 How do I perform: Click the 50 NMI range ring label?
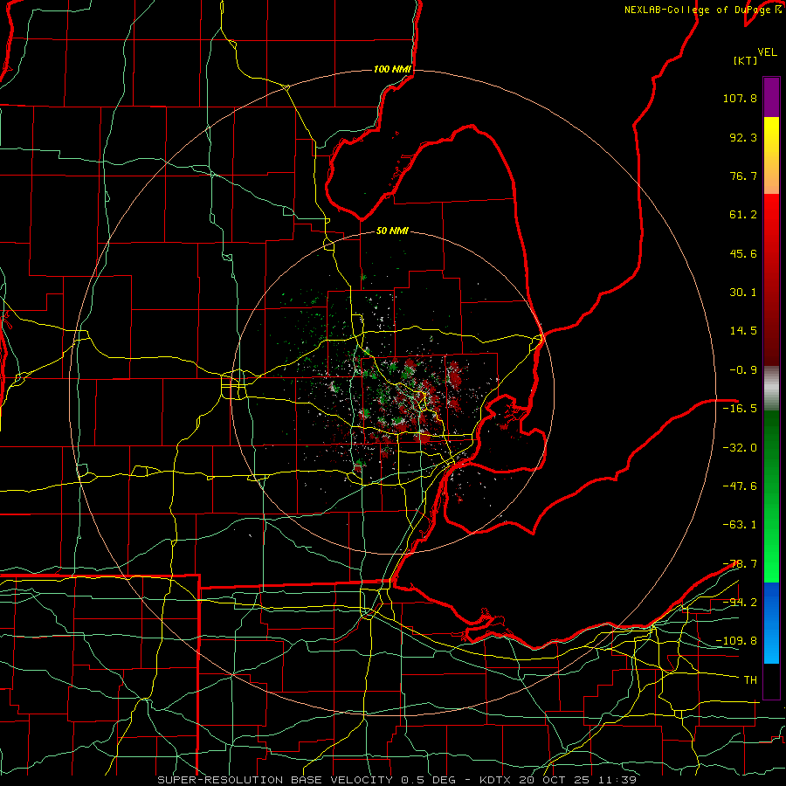click(x=392, y=231)
